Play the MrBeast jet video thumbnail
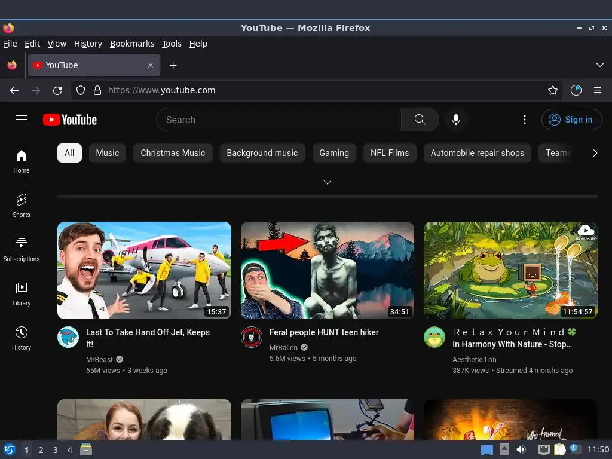This screenshot has width=612, height=459. pos(144,271)
